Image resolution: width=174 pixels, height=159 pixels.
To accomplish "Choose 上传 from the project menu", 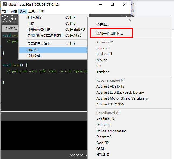I will pyautogui.click(x=53, y=24).
